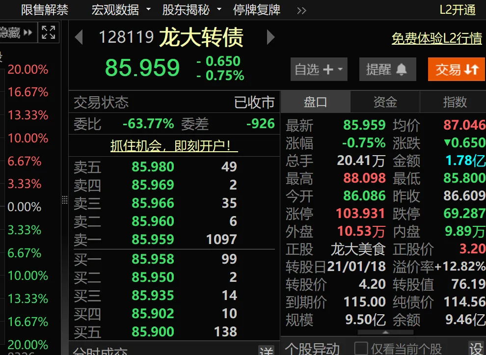Click the bell 提醒 alert button

(387, 69)
